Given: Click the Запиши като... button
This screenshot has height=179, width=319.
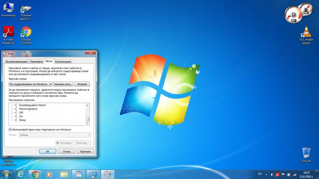Looking at the screenshot, I should (x=63, y=84).
